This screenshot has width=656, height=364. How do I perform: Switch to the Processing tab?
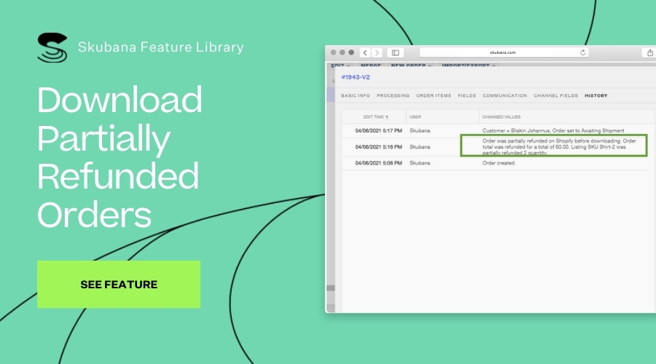[393, 95]
